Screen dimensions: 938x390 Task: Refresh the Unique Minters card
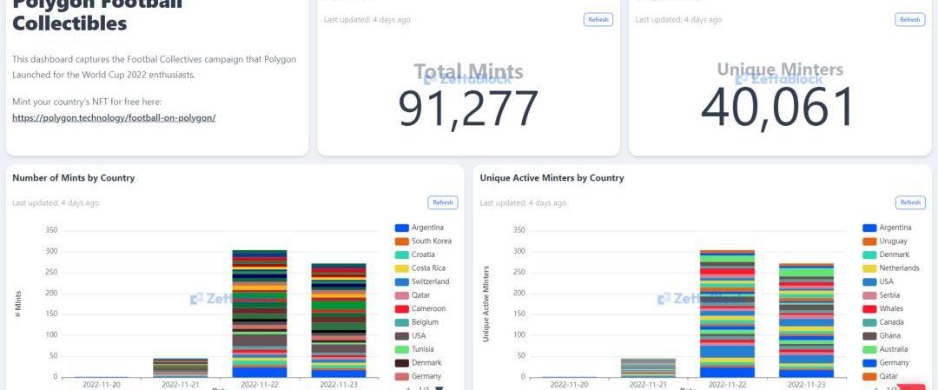909,19
